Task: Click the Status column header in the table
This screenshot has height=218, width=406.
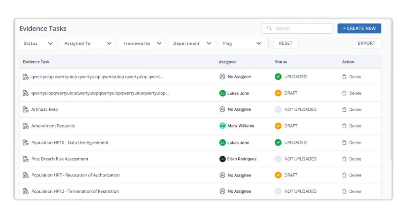Action: coord(281,62)
